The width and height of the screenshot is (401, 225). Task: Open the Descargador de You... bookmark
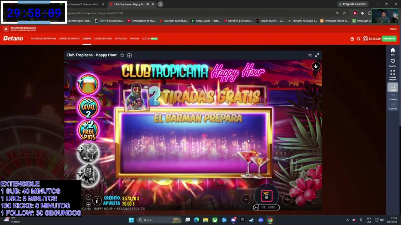tap(141, 21)
